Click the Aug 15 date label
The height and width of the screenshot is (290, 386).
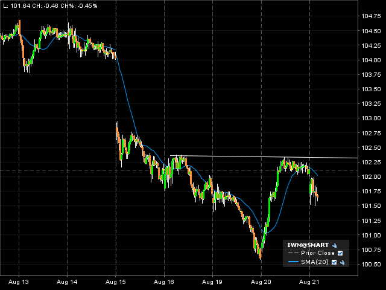click(115, 282)
